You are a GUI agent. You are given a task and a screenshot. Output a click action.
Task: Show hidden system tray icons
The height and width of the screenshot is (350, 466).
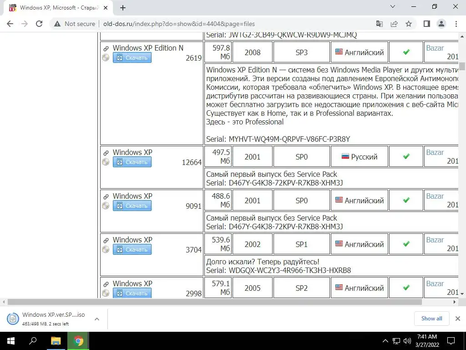(x=385, y=341)
